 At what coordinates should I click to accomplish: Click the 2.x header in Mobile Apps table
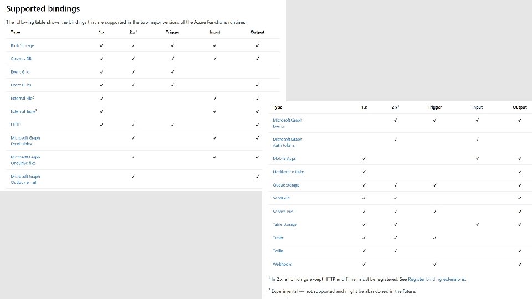pyautogui.click(x=395, y=107)
